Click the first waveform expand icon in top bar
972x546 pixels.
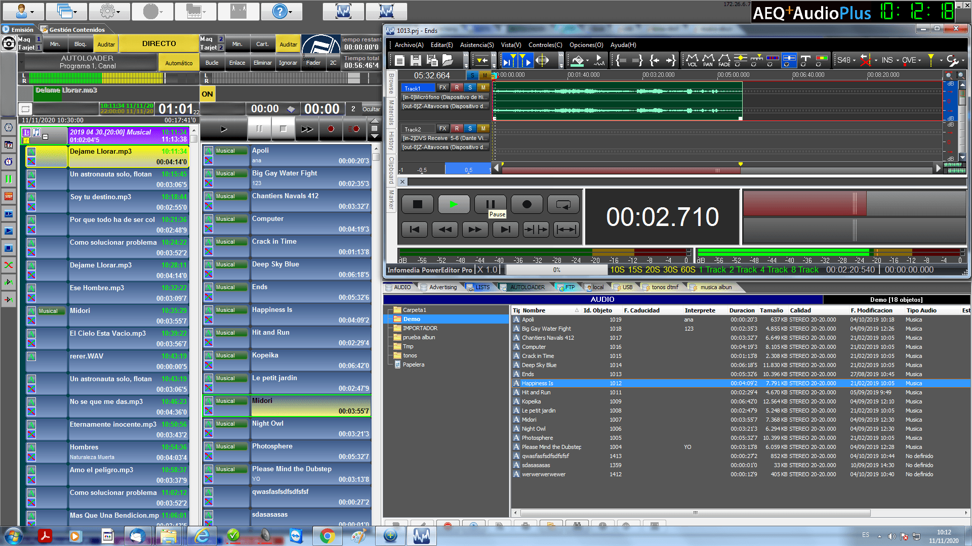344,11
